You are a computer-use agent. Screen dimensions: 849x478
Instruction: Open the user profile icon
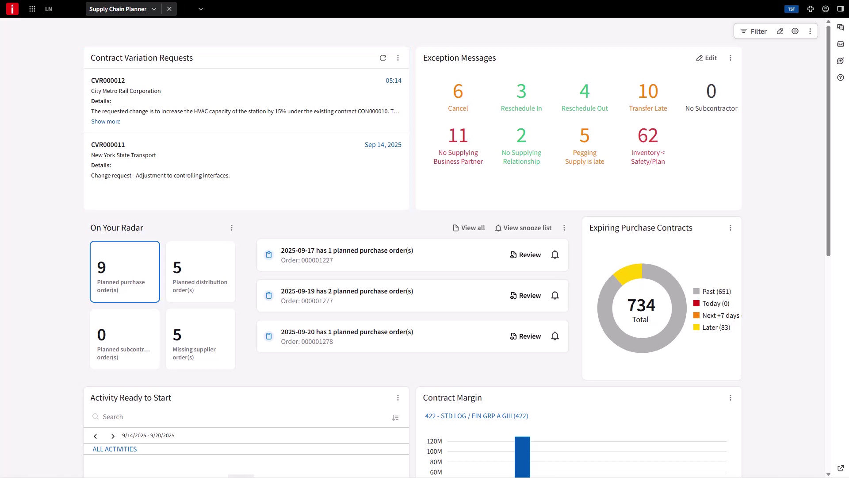click(x=826, y=9)
